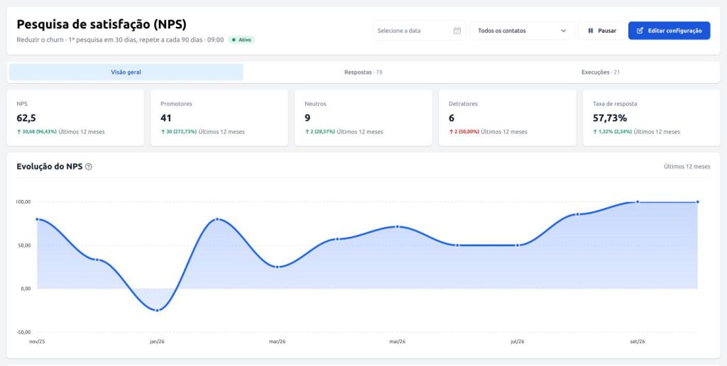The width and height of the screenshot is (727, 366).
Task: Click the 30 (272,73%) change text
Action: (182, 131)
